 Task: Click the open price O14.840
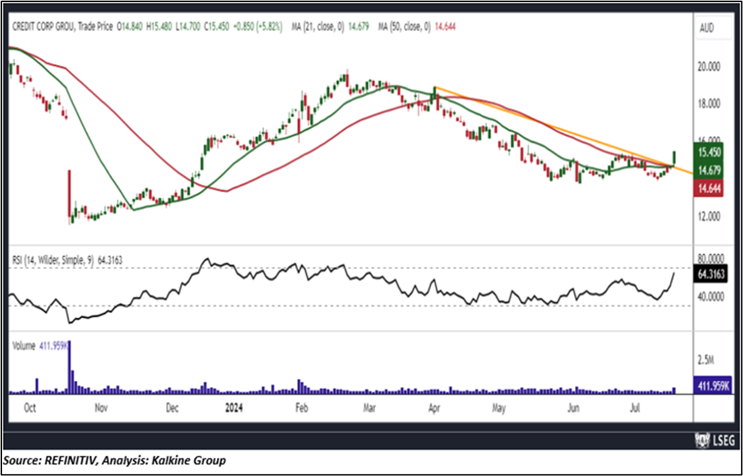(130, 27)
